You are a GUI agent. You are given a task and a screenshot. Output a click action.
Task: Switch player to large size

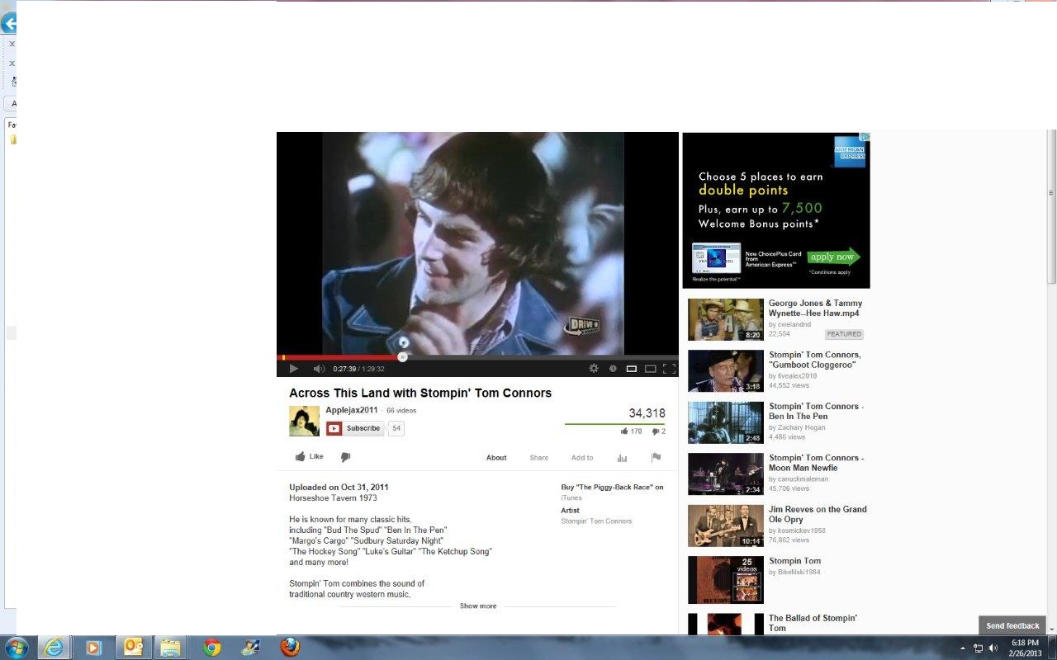click(x=651, y=369)
